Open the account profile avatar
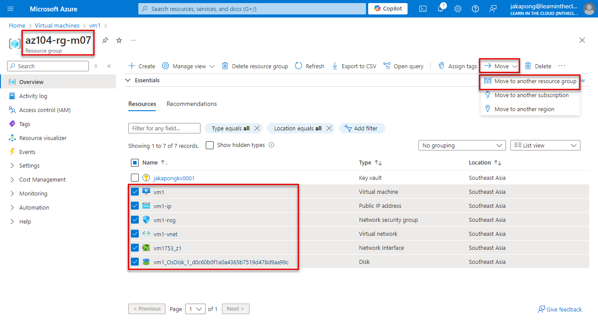Image resolution: width=598 pixels, height=336 pixels. click(589, 9)
